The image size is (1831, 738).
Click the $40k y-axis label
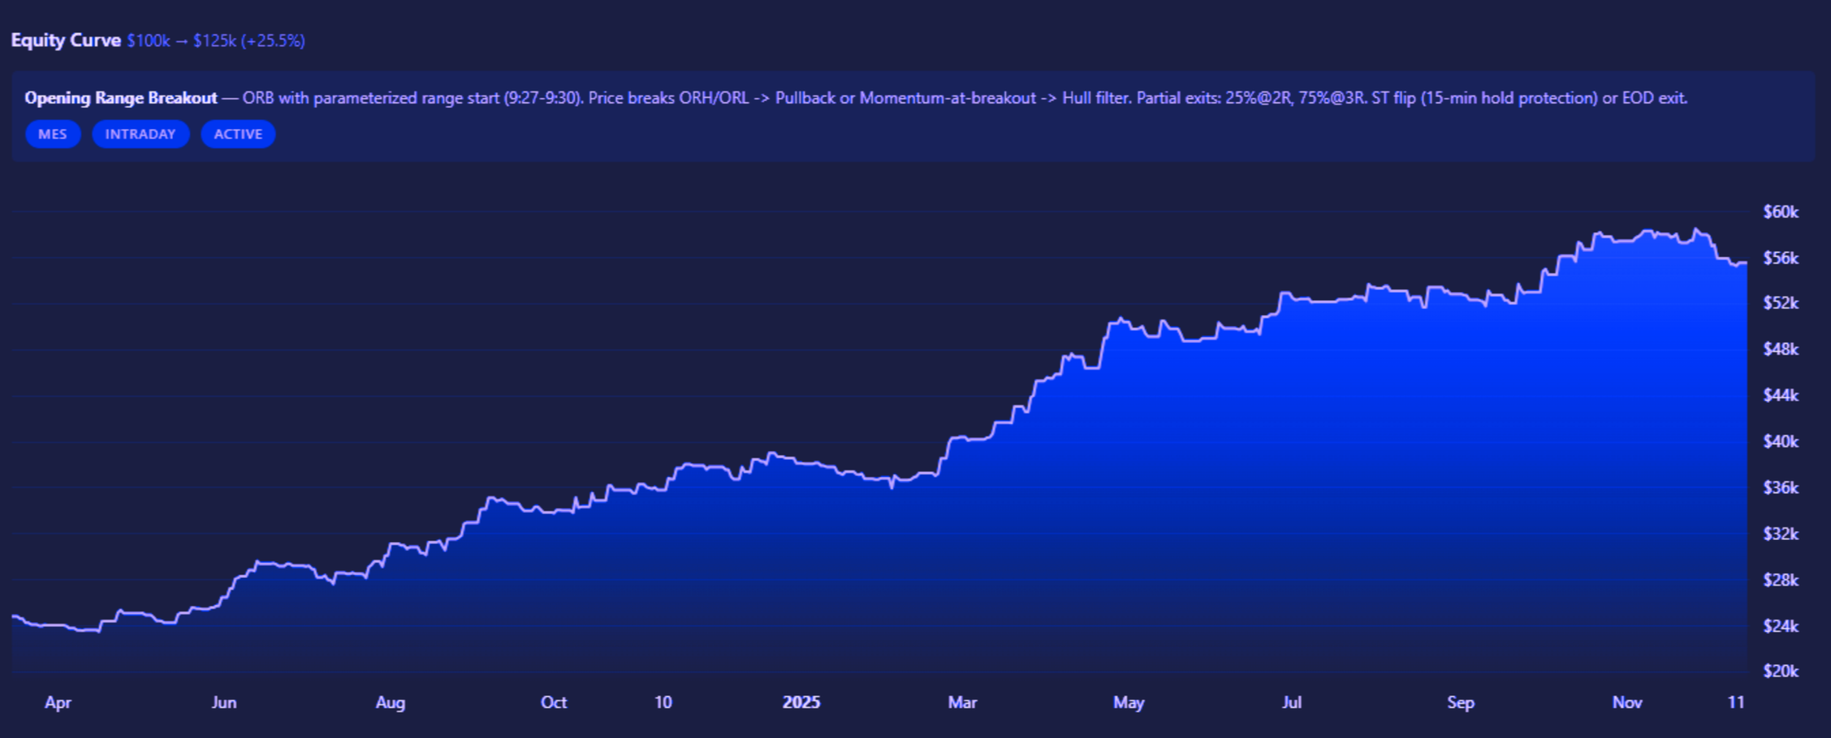coord(1781,441)
